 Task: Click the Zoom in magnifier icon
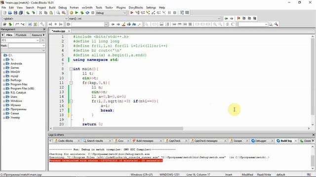point(215,24)
